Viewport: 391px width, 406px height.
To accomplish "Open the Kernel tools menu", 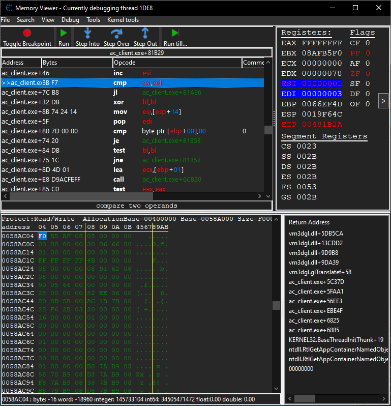I will pyautogui.click(x=123, y=20).
